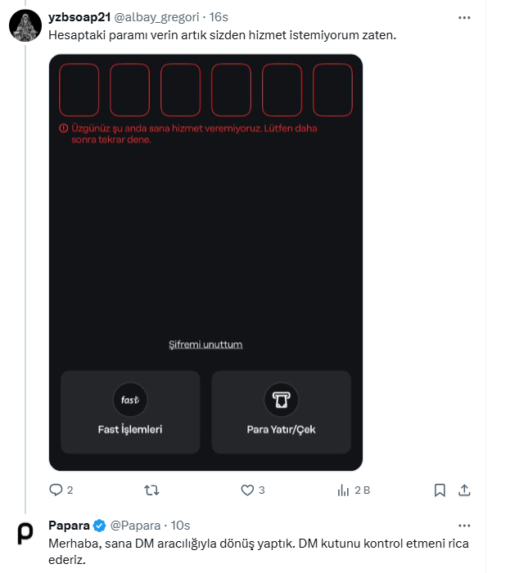Open Papara profile avatar logo
Image resolution: width=510 pixels, height=573 pixels.
point(25,534)
